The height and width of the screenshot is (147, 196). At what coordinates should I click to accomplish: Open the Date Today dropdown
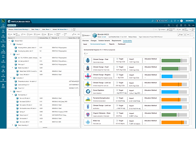point(36,29)
